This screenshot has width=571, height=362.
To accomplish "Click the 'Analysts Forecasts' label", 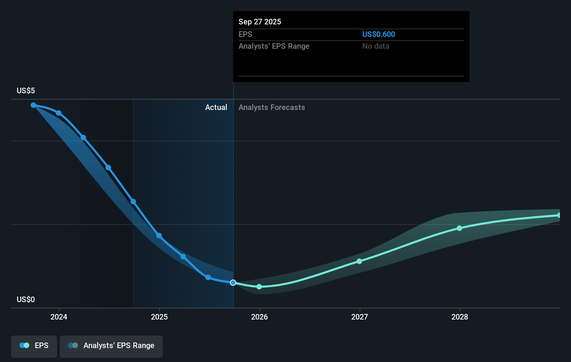I will pos(272,107).
